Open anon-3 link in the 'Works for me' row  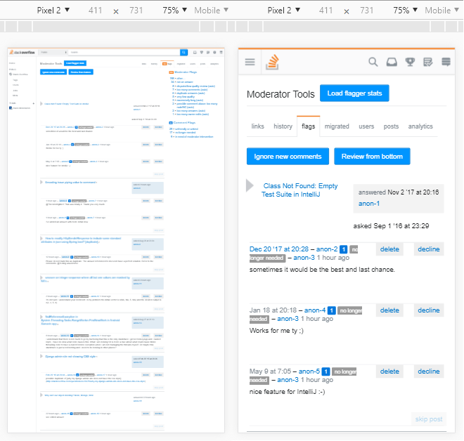point(288,319)
